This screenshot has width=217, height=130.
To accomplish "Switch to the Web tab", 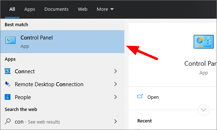I will [83, 9].
